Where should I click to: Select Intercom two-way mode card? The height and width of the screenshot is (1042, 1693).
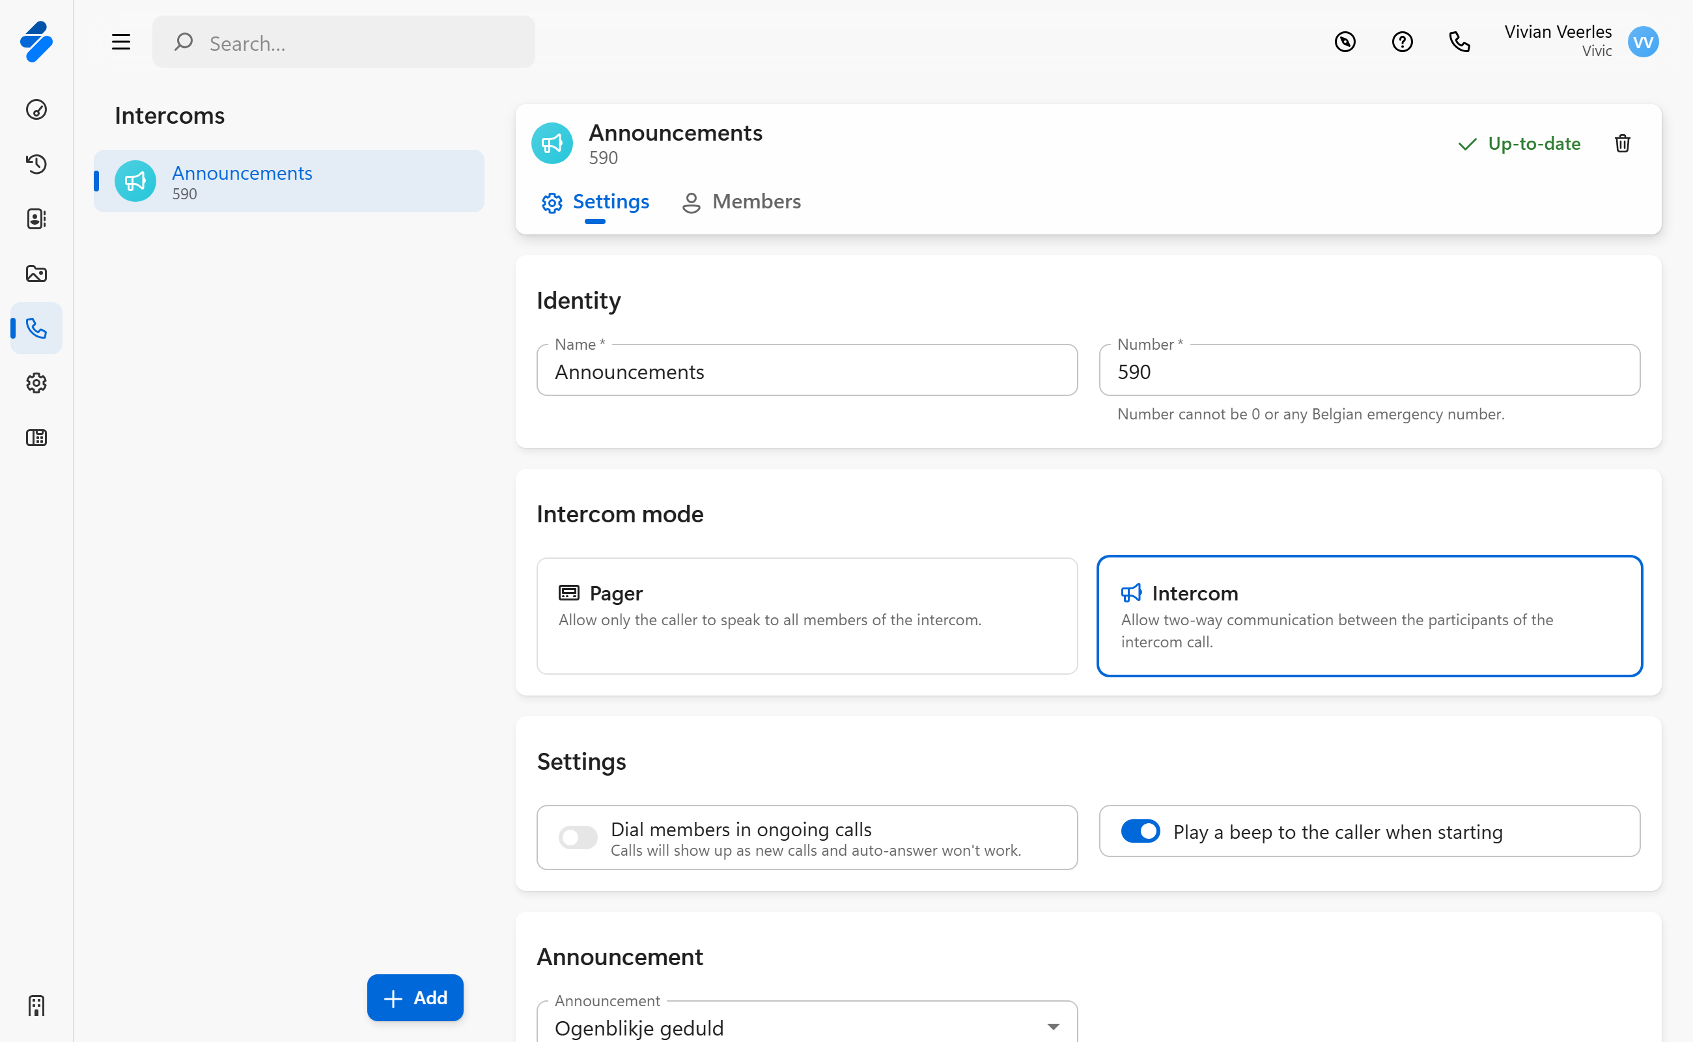point(1369,615)
